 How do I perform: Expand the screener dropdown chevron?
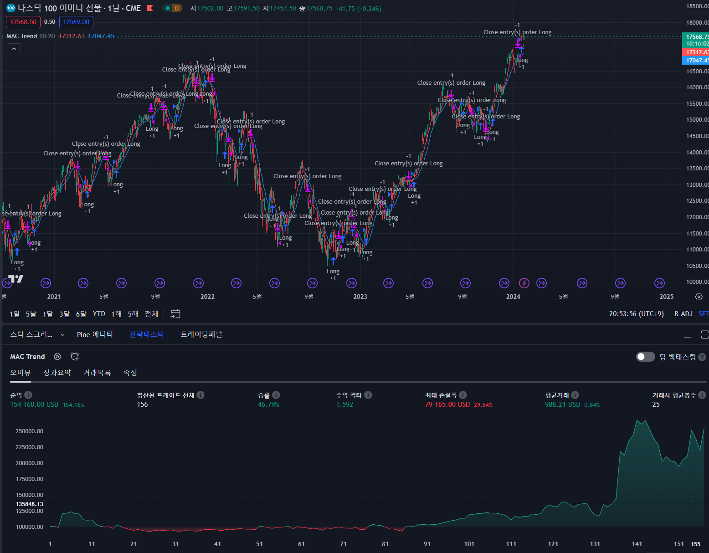(x=62, y=335)
